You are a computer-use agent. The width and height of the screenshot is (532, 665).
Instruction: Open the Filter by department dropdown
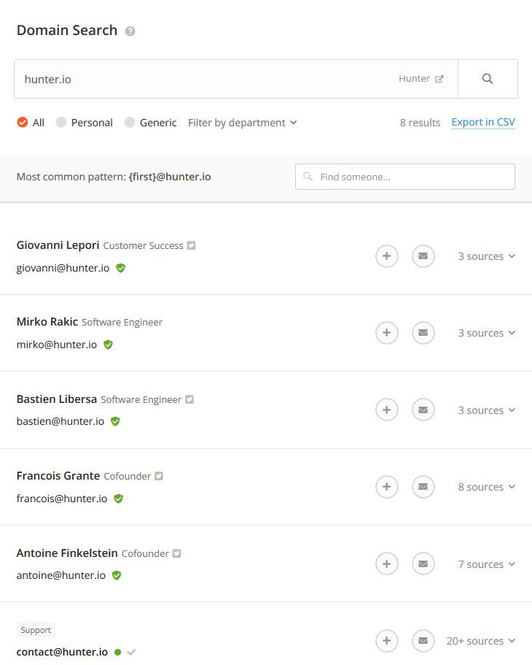pyautogui.click(x=242, y=123)
